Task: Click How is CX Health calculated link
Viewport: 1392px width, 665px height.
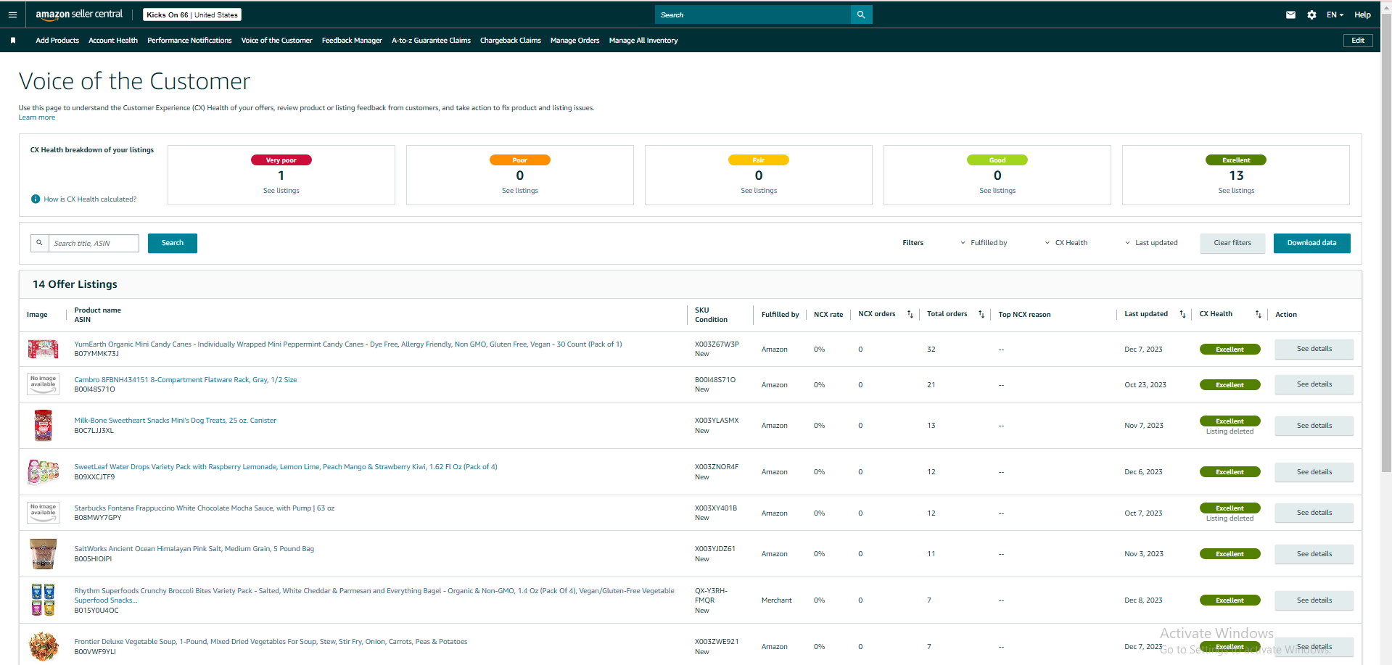Action: tap(90, 199)
